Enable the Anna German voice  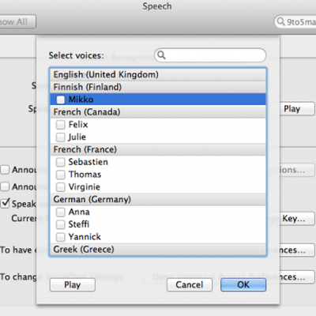(60, 212)
